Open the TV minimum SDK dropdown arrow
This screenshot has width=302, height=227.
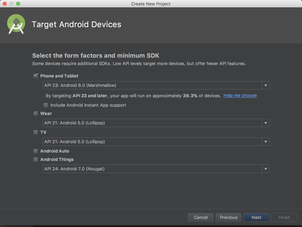point(266,142)
